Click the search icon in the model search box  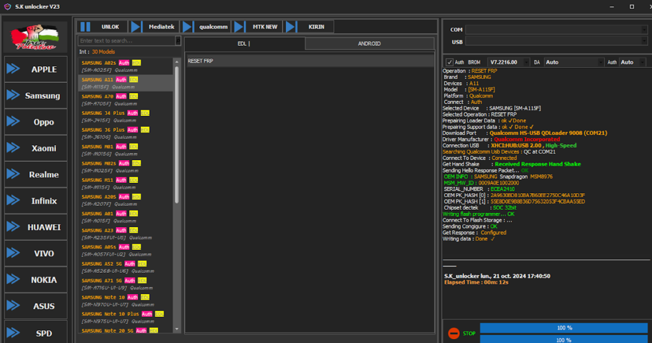tap(178, 40)
